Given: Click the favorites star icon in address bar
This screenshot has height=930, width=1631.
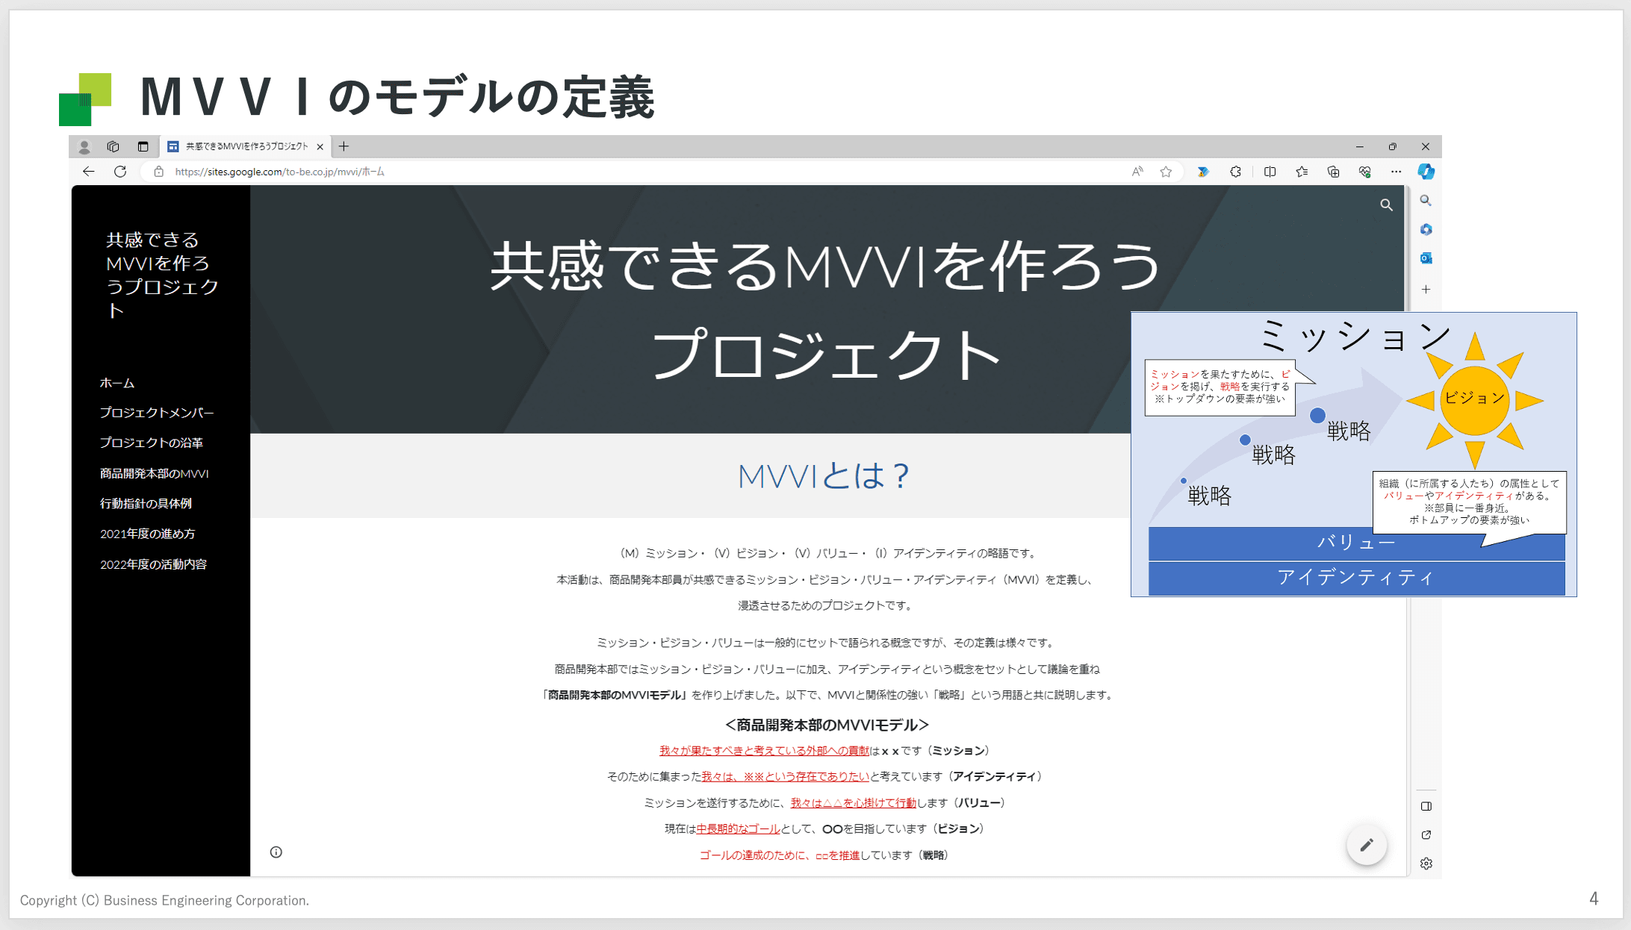Looking at the screenshot, I should pos(1166,172).
